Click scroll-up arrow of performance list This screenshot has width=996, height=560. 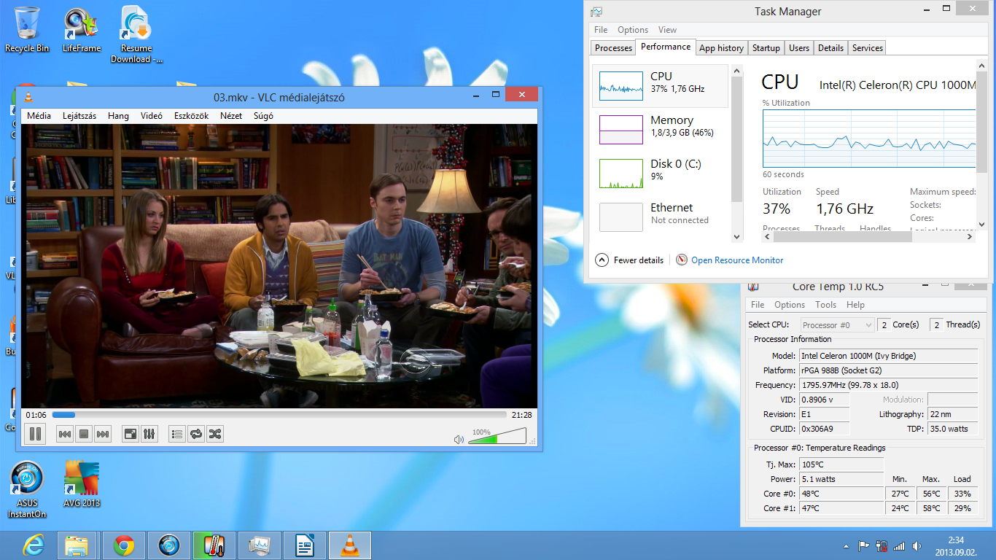point(736,71)
